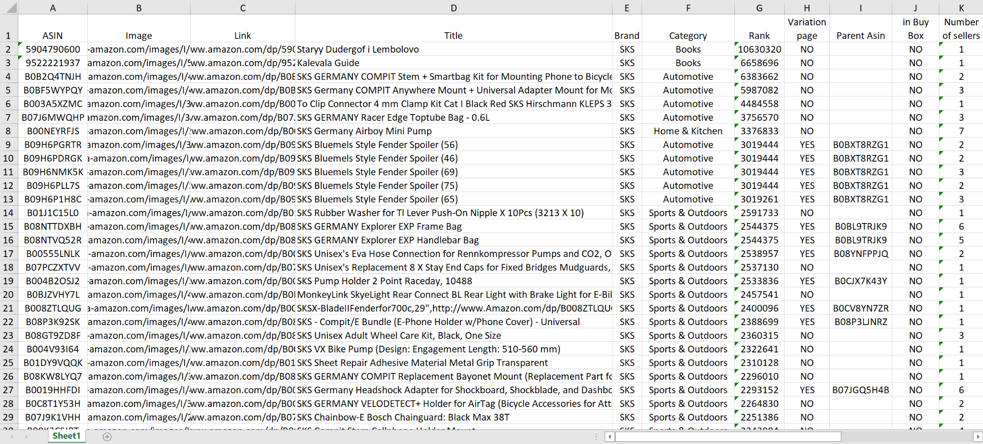Screen dimensions: 983x444
Task: Select the rank cell containing 10630320
Action: 759,49
